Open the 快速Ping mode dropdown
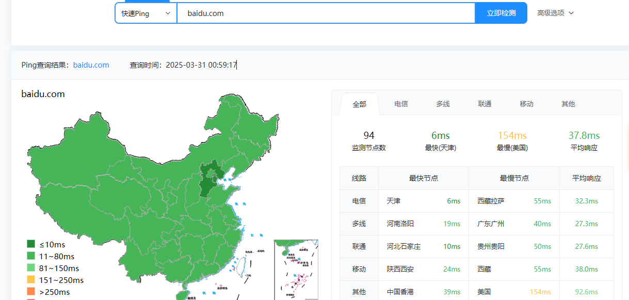Viewport: 629px width, 300px height. (146, 13)
